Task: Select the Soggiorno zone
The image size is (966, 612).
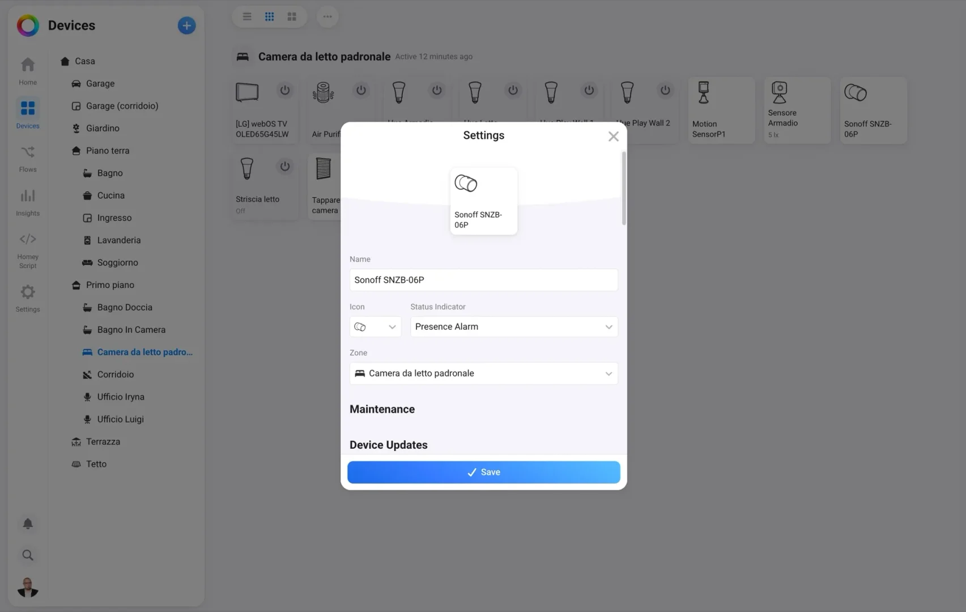Action: click(x=117, y=262)
